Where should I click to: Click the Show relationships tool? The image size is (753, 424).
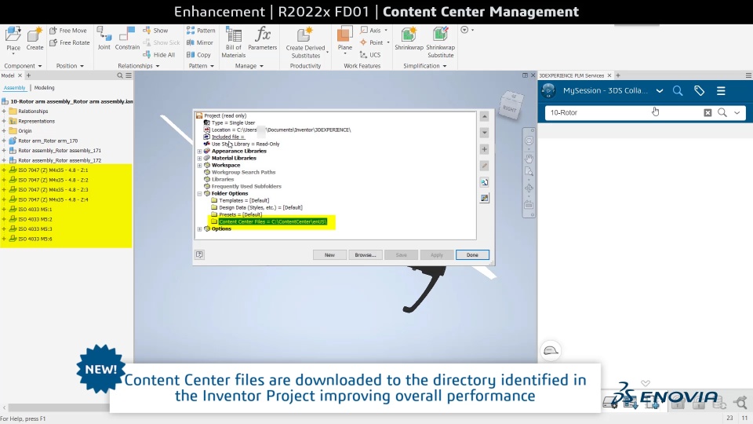click(x=155, y=31)
